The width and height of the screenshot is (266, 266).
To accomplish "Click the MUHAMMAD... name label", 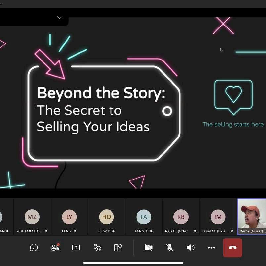I will (x=29, y=231).
